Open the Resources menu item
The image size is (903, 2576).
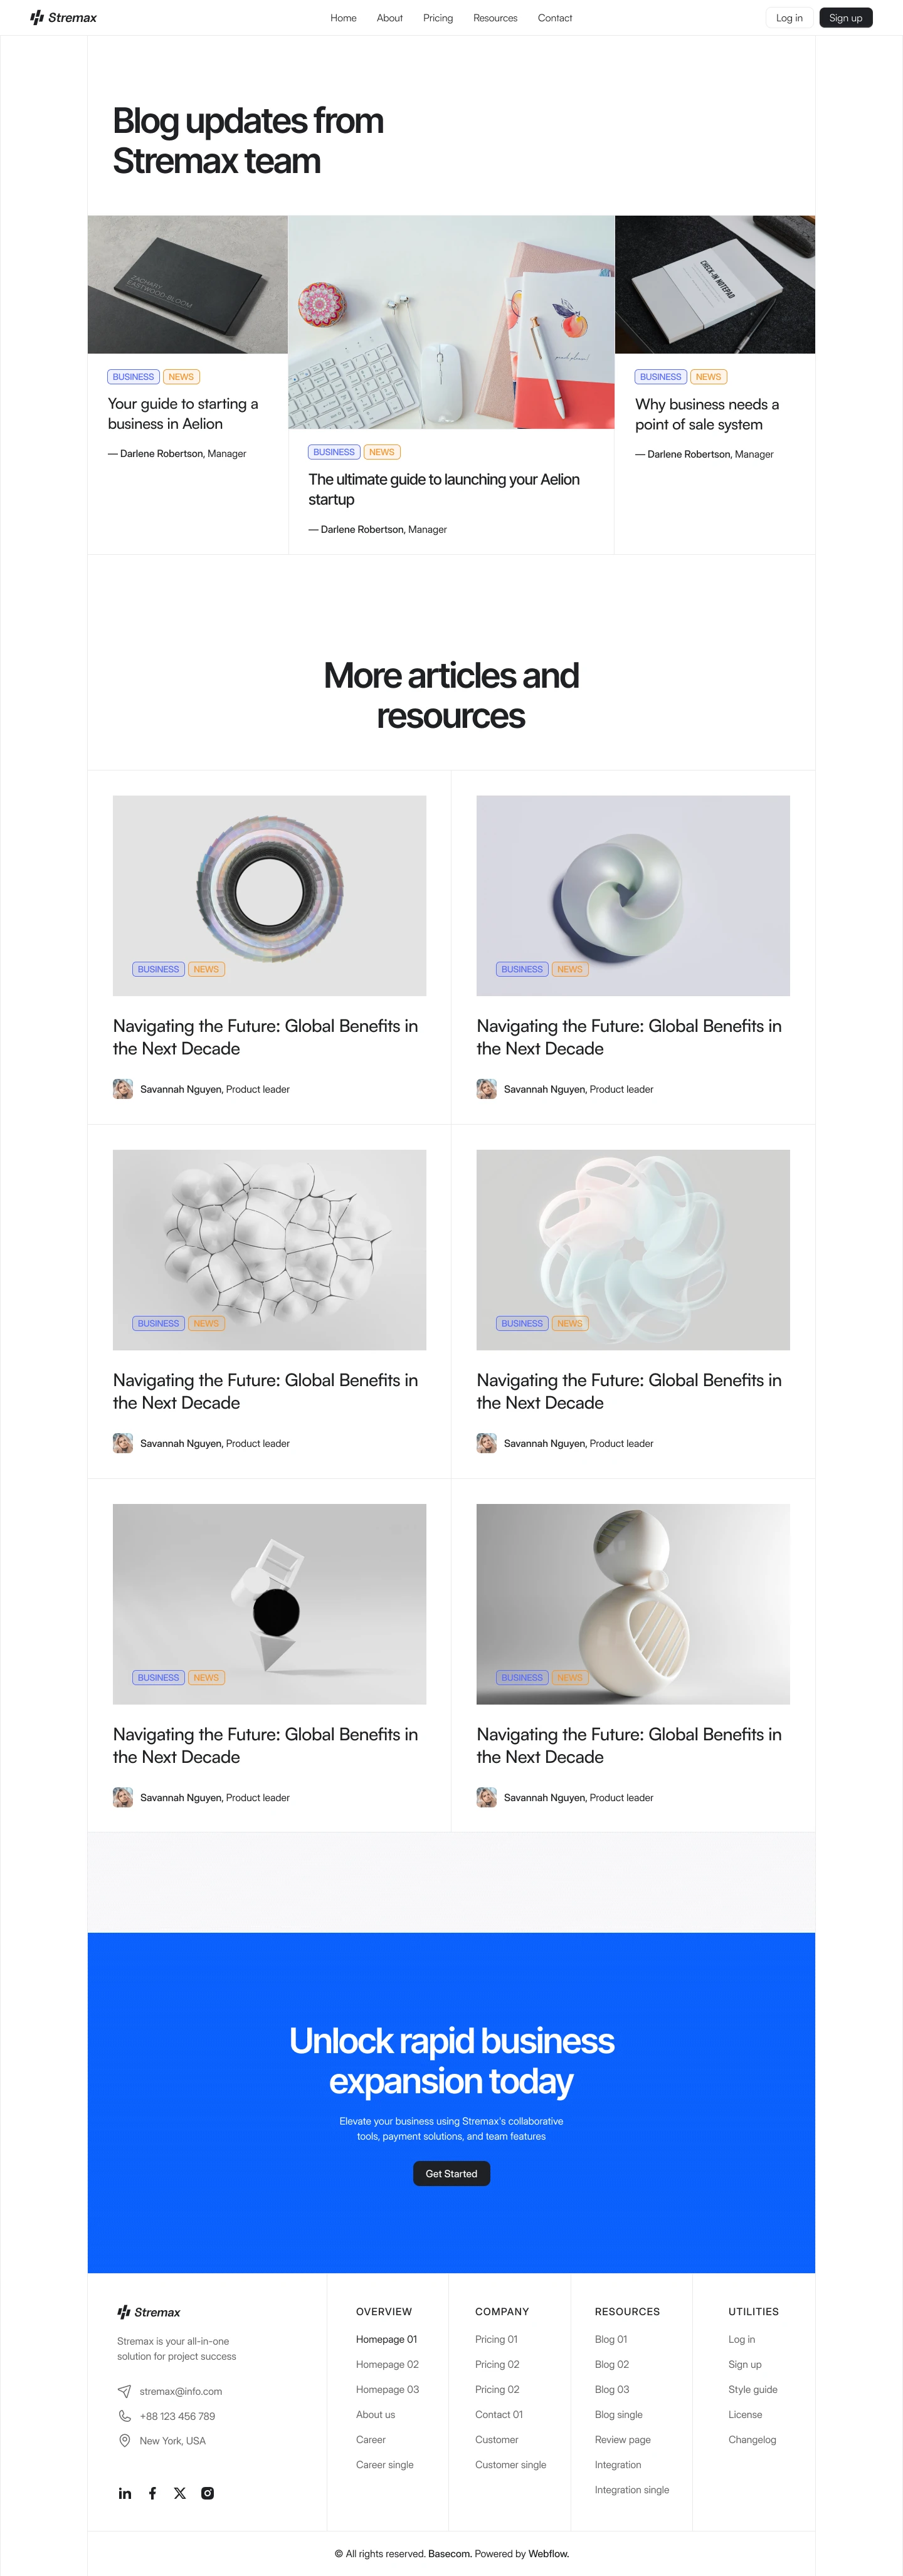pyautogui.click(x=495, y=18)
